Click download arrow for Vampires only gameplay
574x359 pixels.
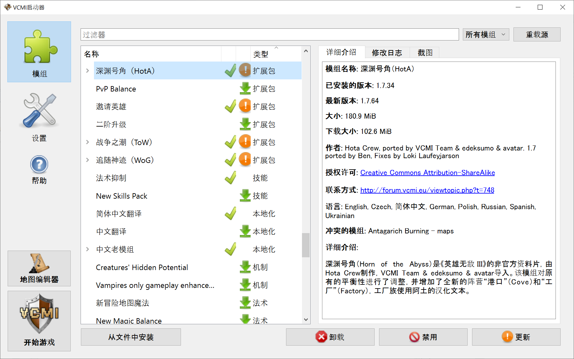[x=245, y=285]
